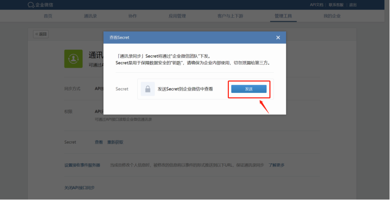Select the 管理工具 tab

[283, 16]
